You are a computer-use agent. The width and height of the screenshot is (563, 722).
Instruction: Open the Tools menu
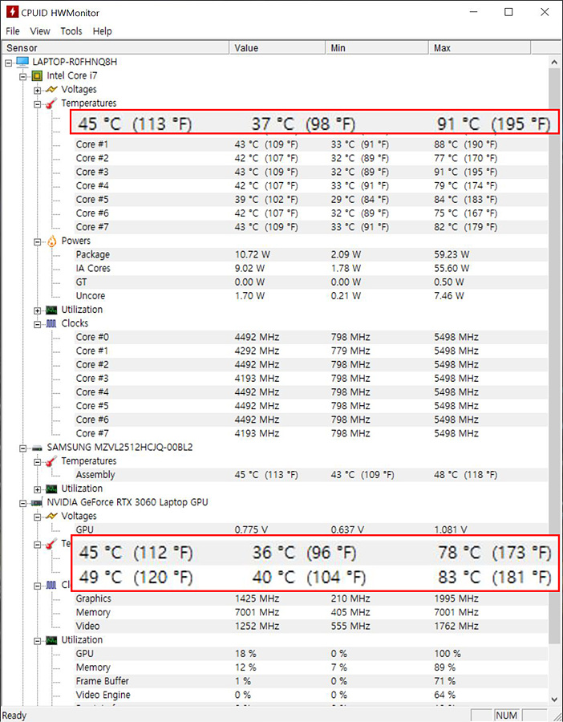click(x=71, y=30)
